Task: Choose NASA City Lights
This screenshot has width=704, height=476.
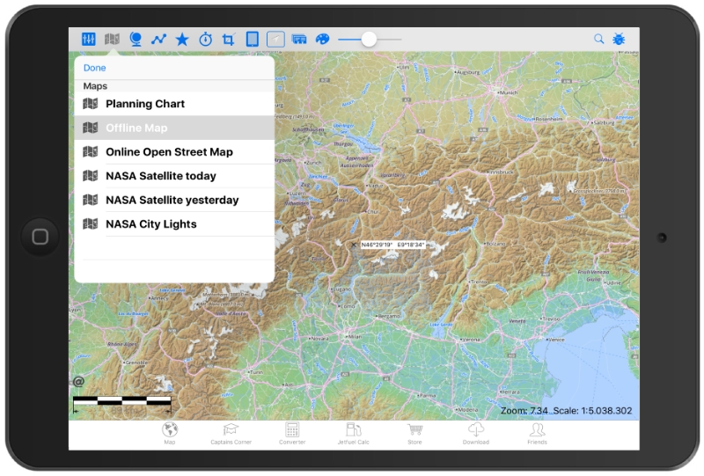Action: tap(174, 224)
